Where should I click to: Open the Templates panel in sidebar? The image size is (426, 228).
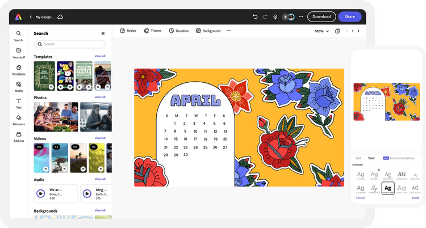pyautogui.click(x=19, y=70)
